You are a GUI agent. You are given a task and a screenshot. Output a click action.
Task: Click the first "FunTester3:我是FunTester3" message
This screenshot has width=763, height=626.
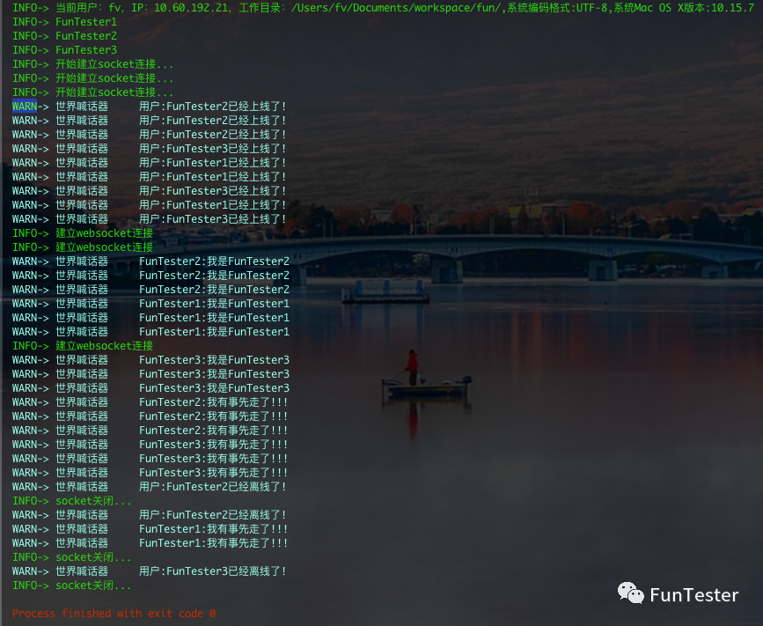tap(214, 360)
